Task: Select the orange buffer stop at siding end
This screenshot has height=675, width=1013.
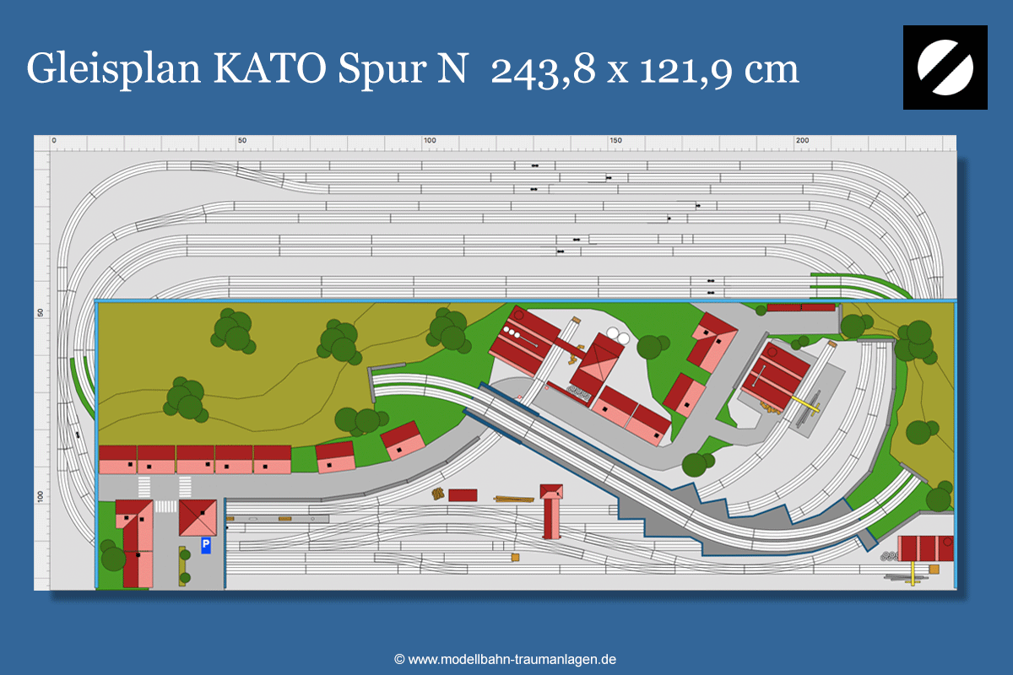Action: (514, 558)
